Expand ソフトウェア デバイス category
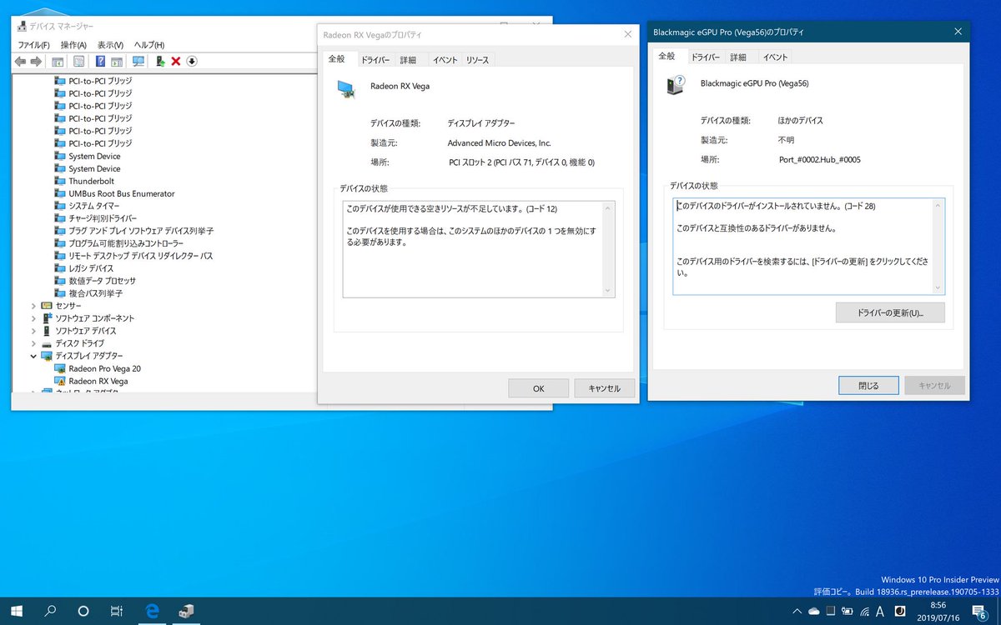This screenshot has width=1001, height=625. click(34, 331)
